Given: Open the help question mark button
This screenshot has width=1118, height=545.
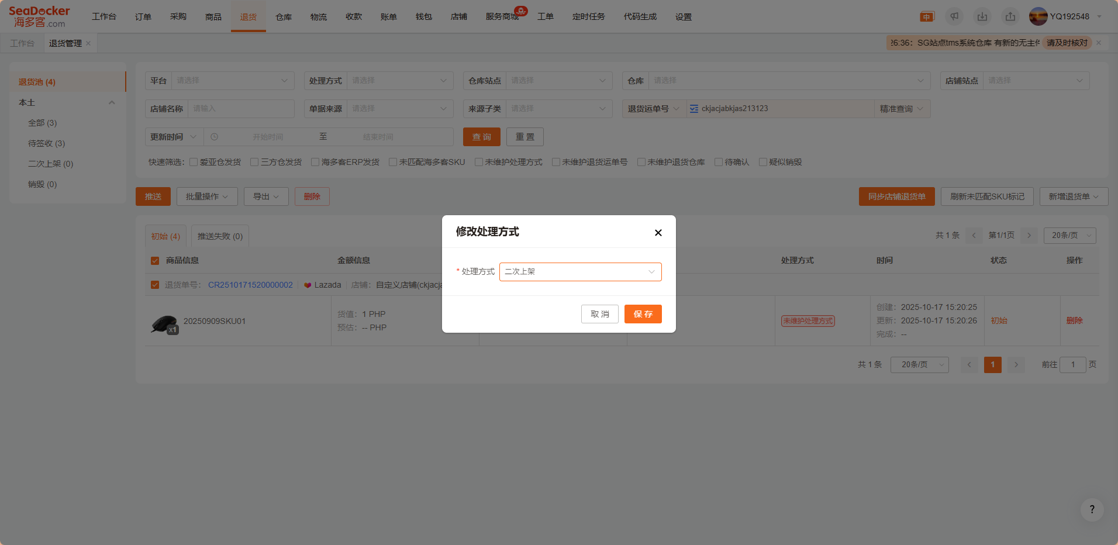Looking at the screenshot, I should click(1092, 509).
